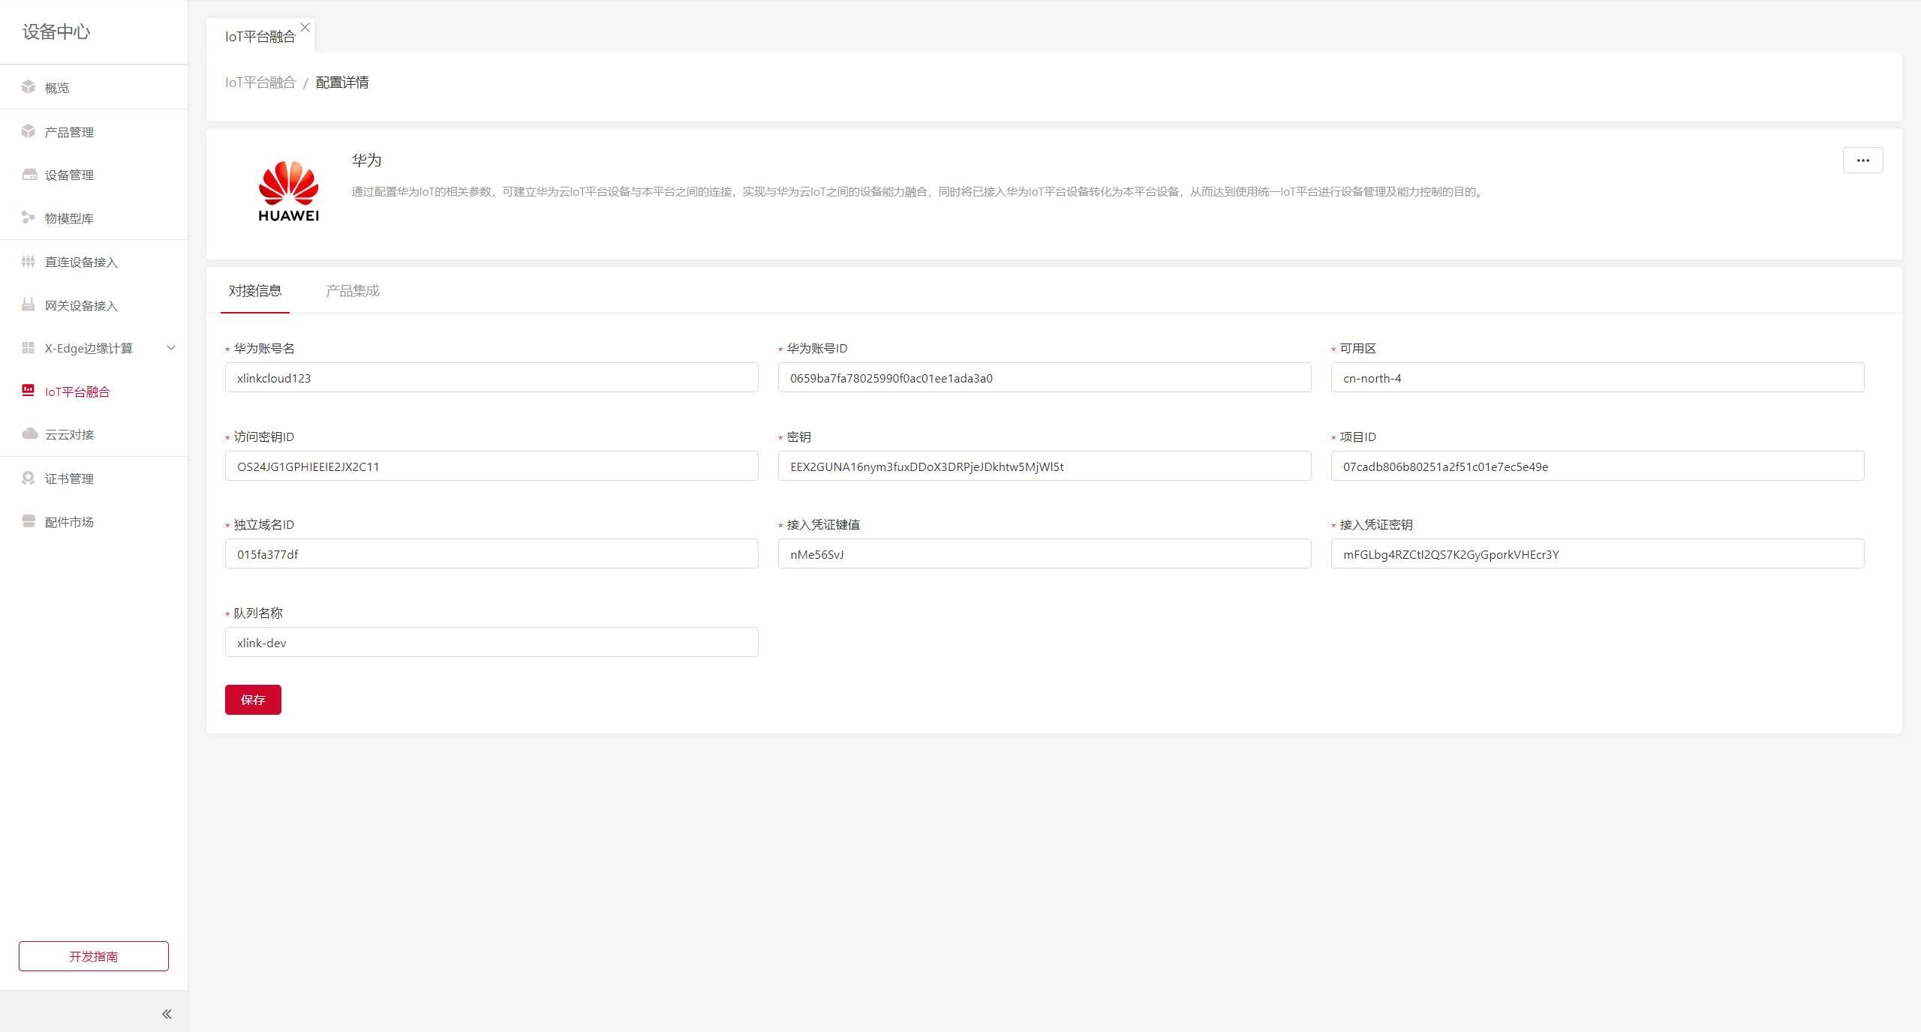The image size is (1921, 1032).
Task: Open the 开发指南 developer guide button
Action: [x=94, y=956]
